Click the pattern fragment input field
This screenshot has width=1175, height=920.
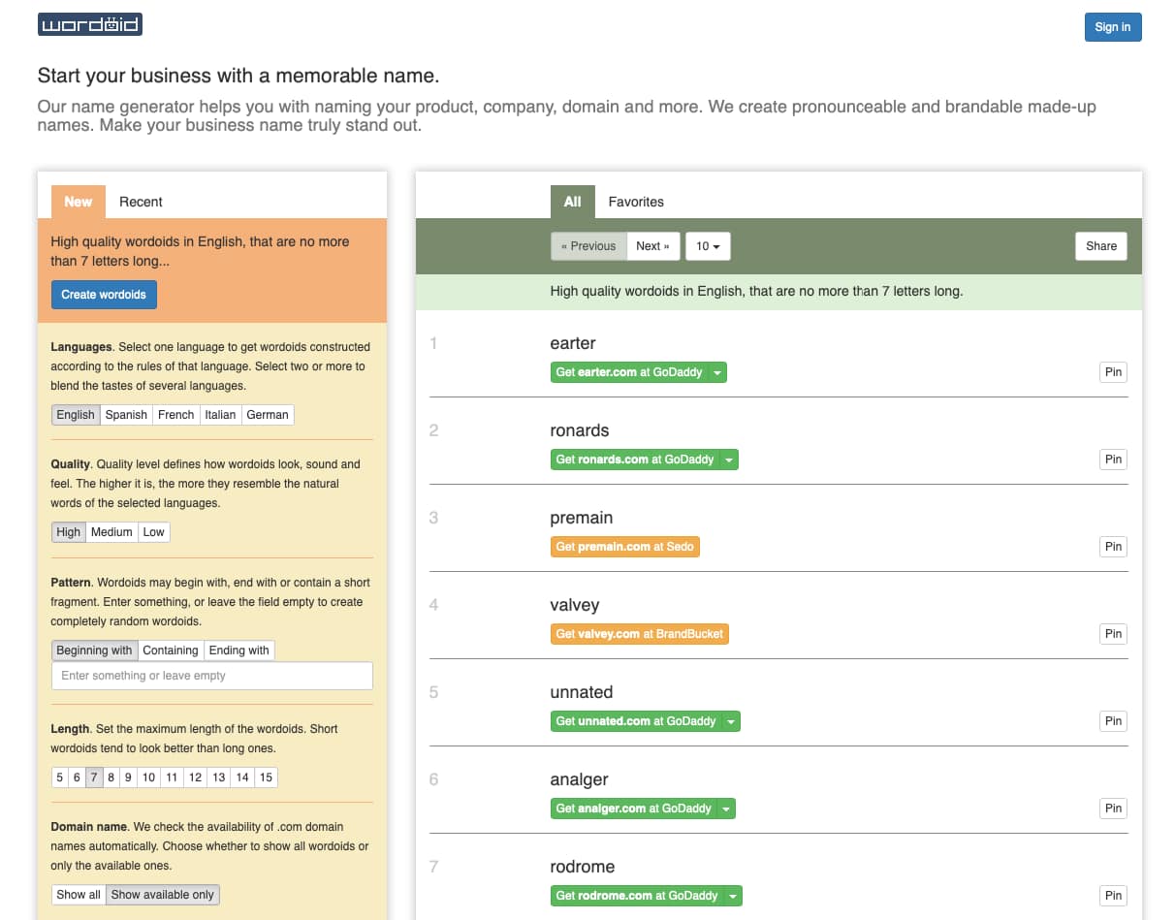coord(211,676)
